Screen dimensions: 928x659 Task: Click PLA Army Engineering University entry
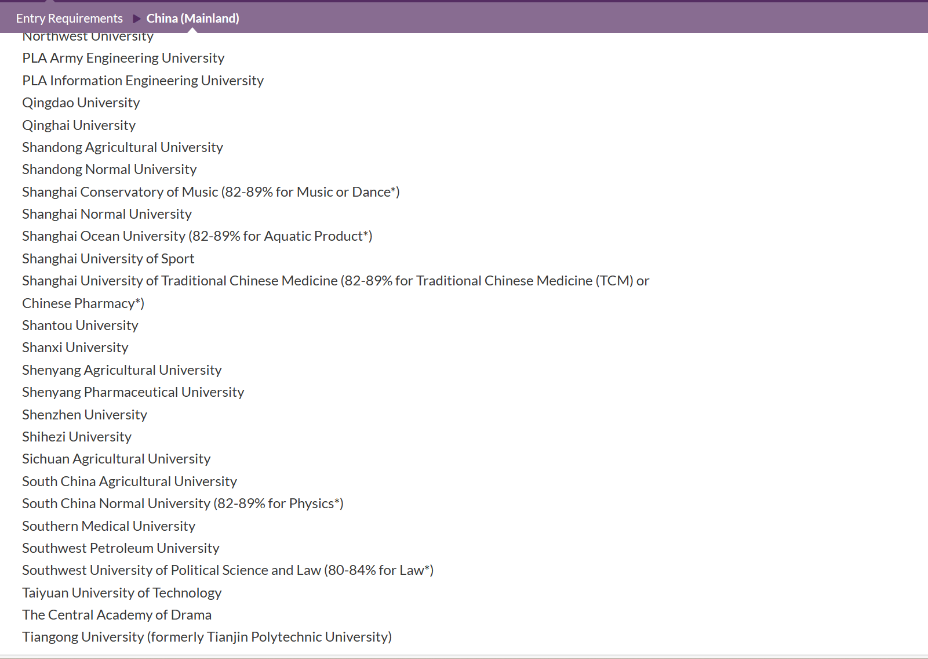[123, 58]
